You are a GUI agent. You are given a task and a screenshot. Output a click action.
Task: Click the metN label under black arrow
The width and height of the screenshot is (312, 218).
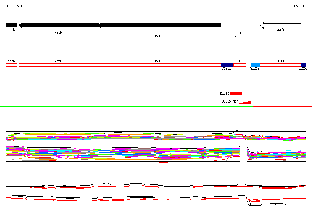tap(11, 30)
